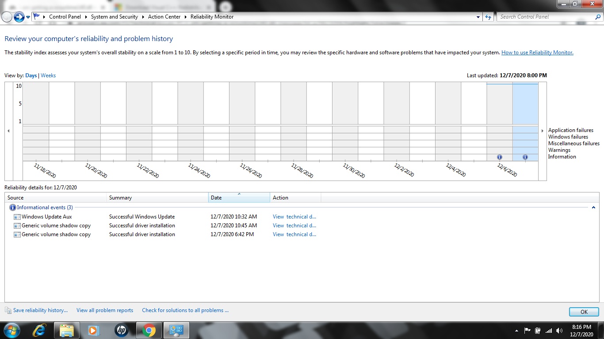
Task: Open Check for solutions to all problems link
Action: [185, 310]
